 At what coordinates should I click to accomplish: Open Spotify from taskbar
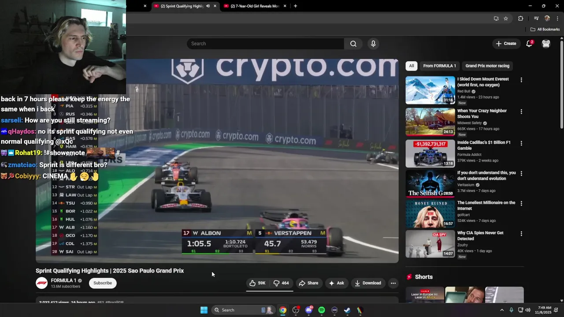coord(322,310)
